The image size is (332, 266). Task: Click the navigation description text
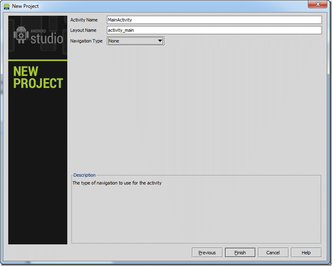click(117, 183)
